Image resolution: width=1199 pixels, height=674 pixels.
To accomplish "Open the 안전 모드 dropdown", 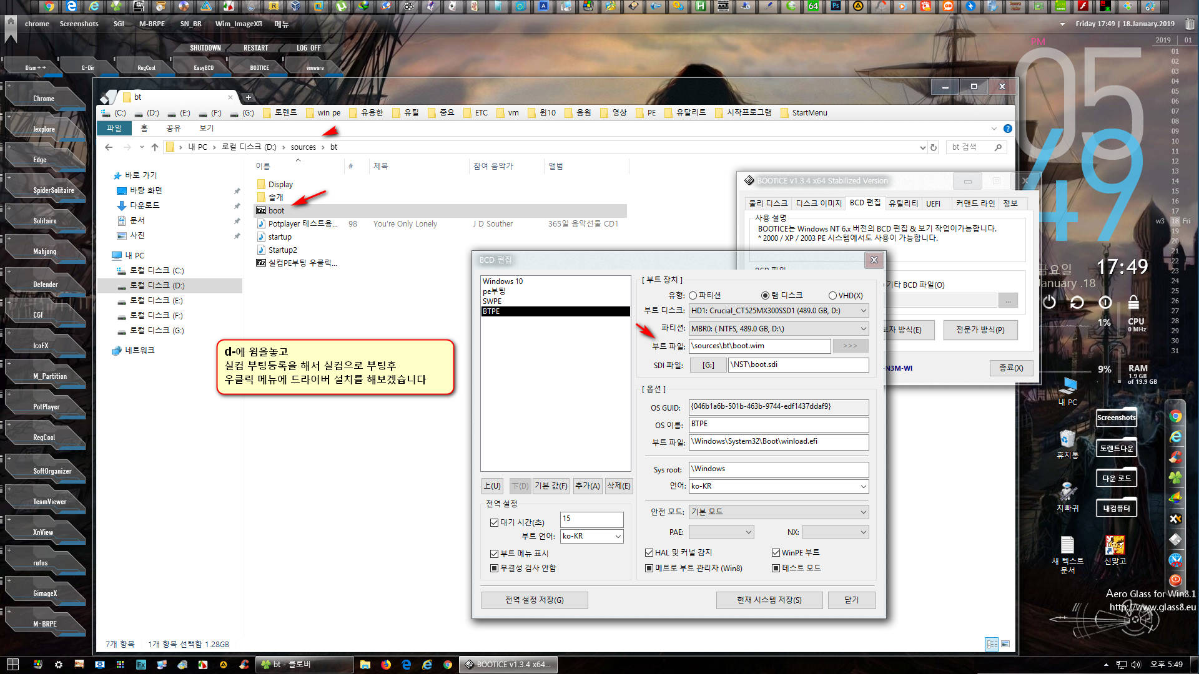I will [778, 512].
